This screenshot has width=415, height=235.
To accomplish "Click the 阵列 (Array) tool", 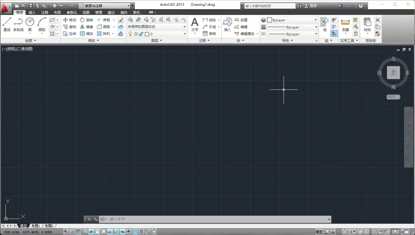I will point(103,33).
